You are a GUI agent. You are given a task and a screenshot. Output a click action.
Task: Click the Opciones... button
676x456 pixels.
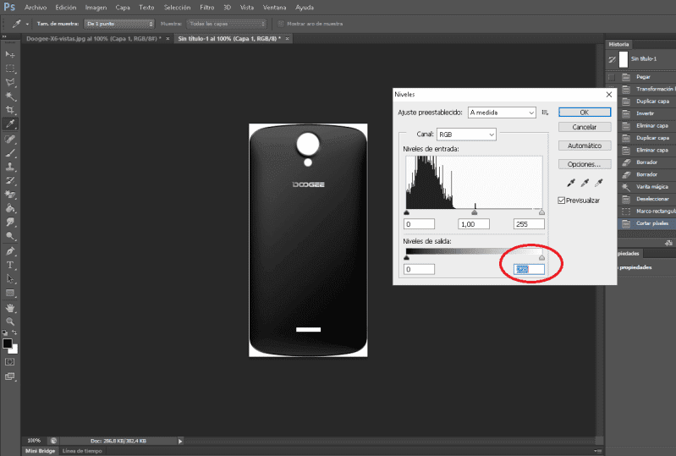[x=585, y=164]
